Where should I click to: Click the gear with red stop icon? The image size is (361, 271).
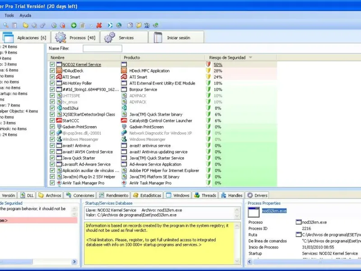coord(62,25)
